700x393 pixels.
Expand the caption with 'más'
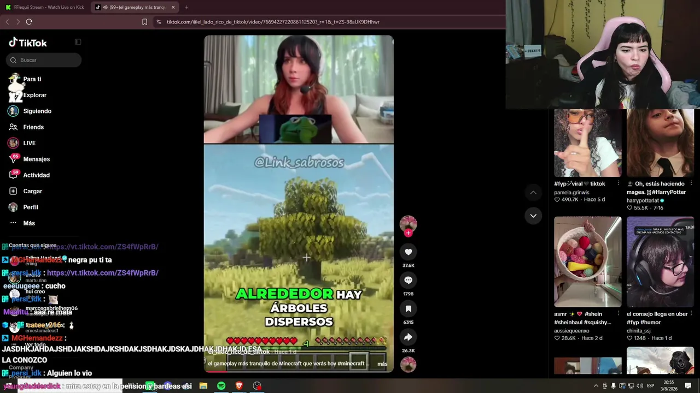click(382, 364)
